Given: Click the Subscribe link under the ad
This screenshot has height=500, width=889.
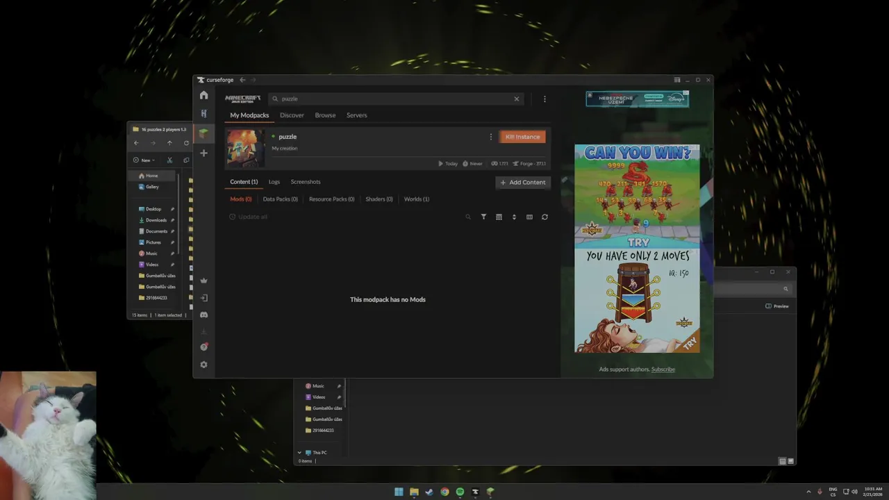Looking at the screenshot, I should point(663,369).
